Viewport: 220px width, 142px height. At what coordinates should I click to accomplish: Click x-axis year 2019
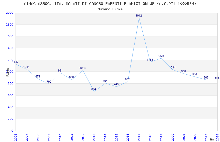pyautogui.click(x=161, y=137)
